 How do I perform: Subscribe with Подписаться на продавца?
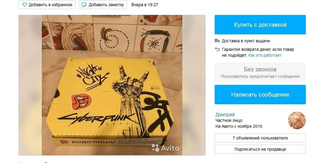point(260,149)
